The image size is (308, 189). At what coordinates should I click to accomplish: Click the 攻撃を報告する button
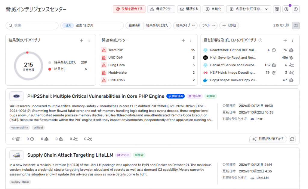point(129,9)
